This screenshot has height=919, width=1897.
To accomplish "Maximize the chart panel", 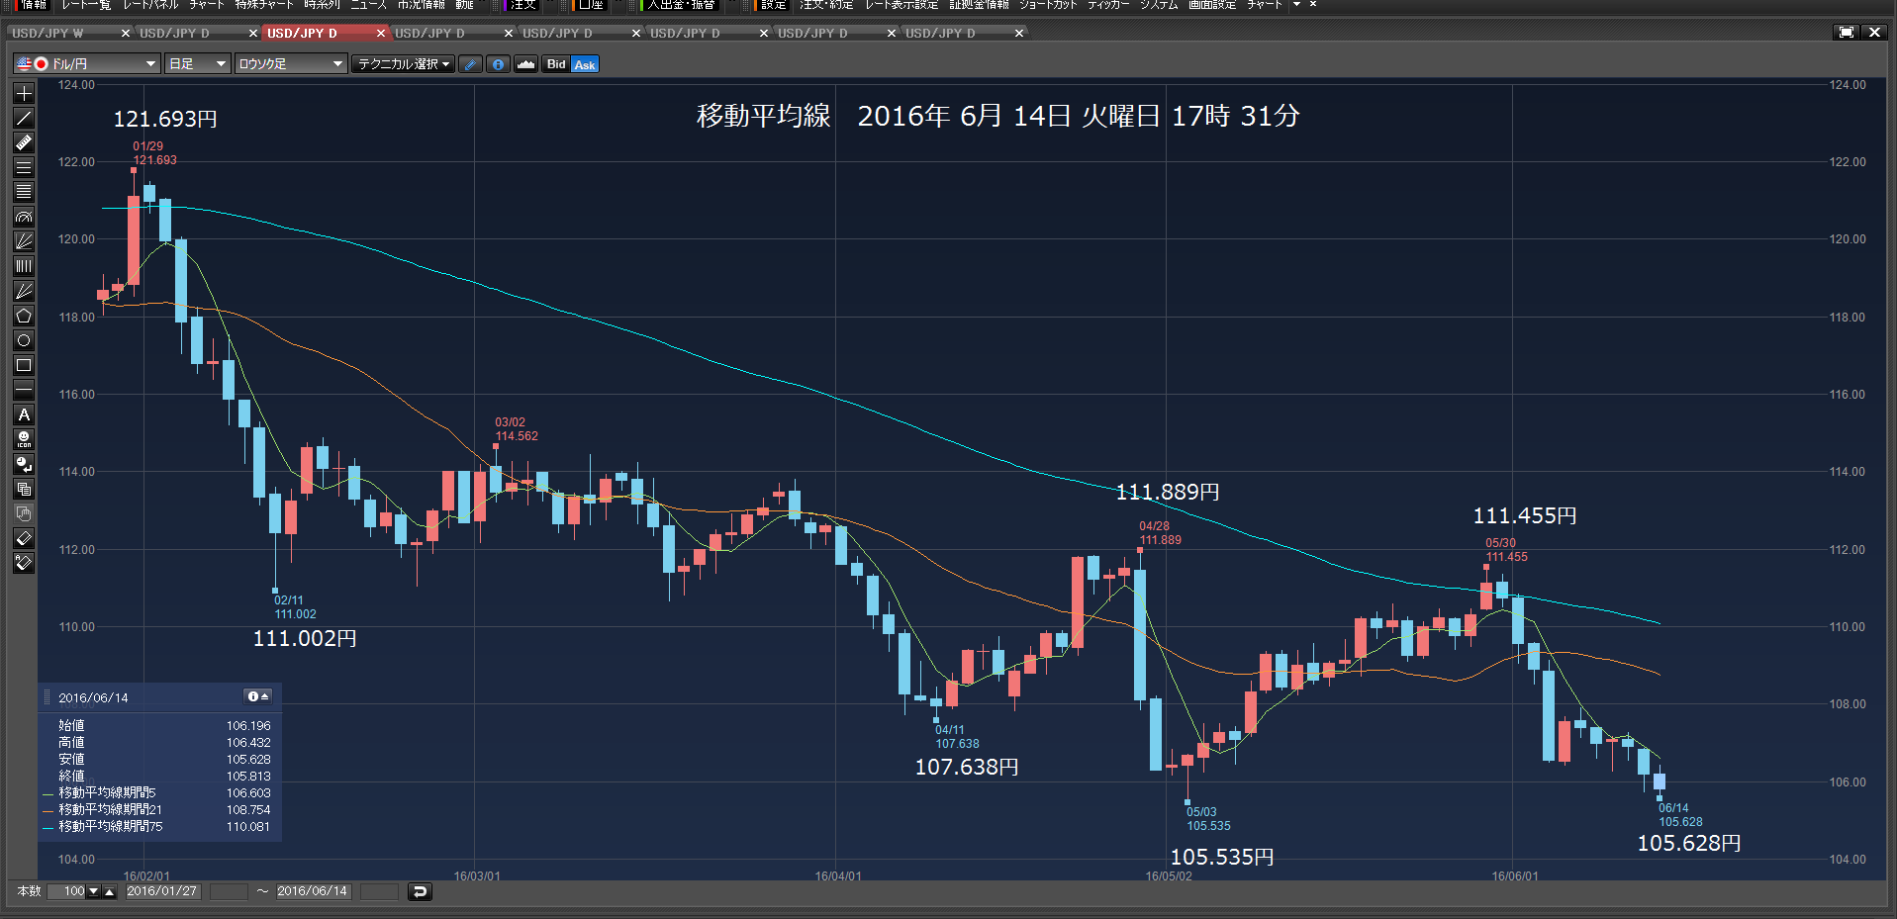I will click(1847, 33).
